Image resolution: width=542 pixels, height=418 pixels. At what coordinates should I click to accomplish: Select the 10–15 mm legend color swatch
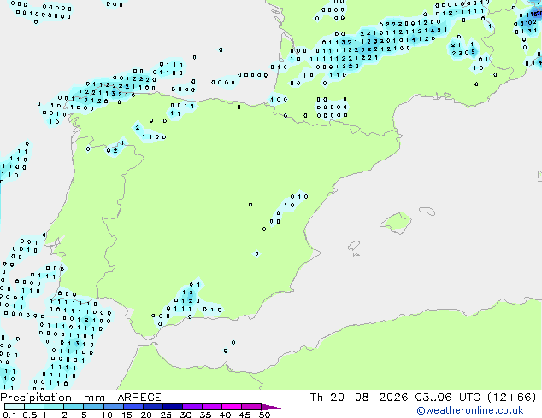point(113,407)
